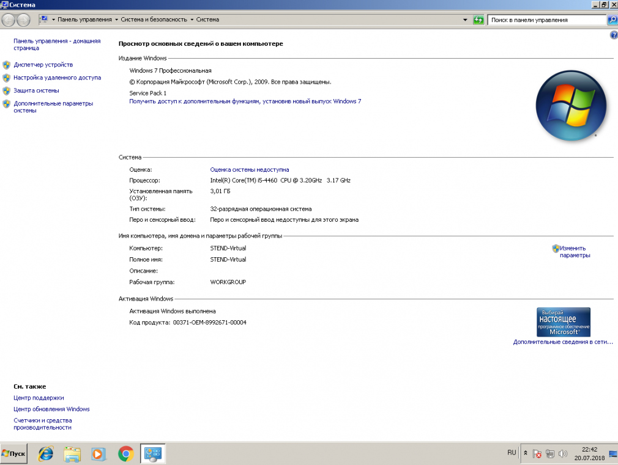Open the Пуск start menu
The width and height of the screenshot is (618, 465).
(x=14, y=453)
